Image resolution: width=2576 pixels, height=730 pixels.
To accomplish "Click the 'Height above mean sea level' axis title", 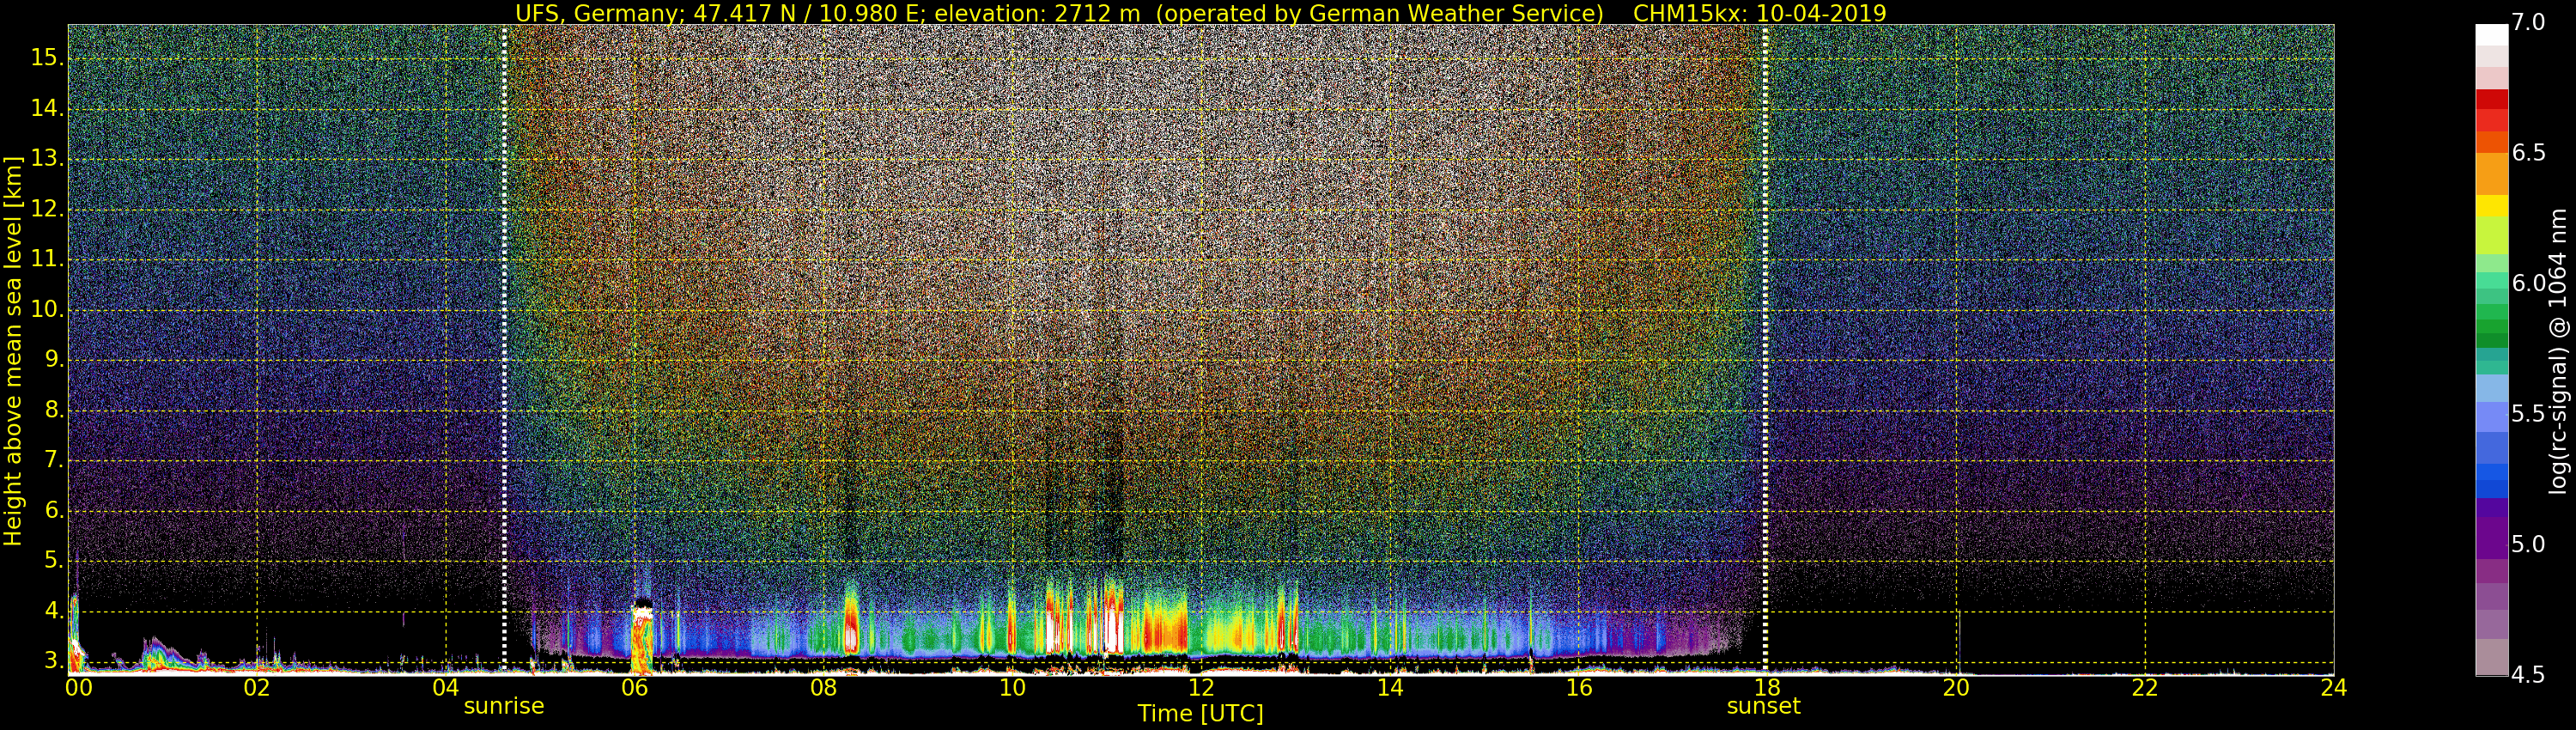I will [x=13, y=350].
